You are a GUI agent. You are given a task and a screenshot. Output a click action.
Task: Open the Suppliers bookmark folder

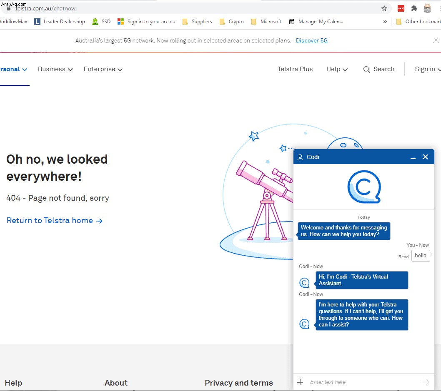click(x=197, y=22)
